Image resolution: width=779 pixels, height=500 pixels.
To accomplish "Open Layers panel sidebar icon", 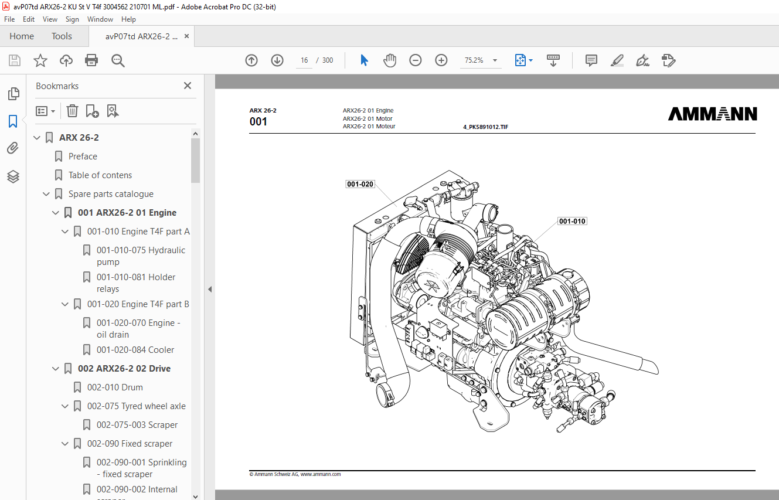I will click(13, 176).
